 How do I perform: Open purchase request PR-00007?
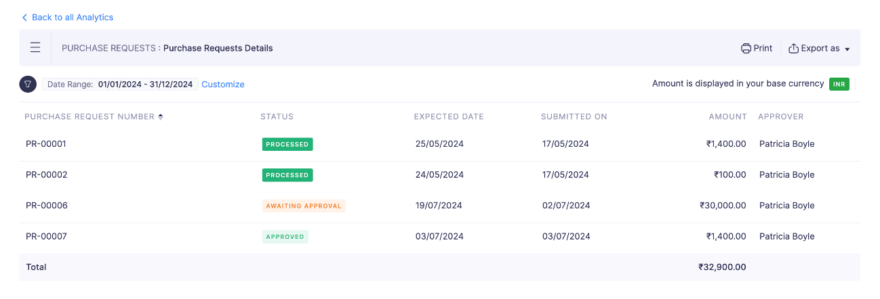pos(47,237)
